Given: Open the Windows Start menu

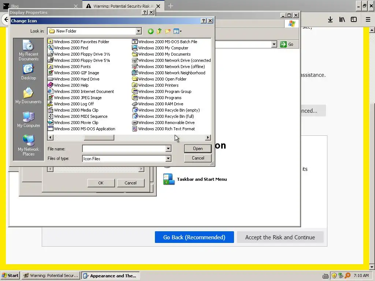Looking at the screenshot, I should tap(10, 276).
